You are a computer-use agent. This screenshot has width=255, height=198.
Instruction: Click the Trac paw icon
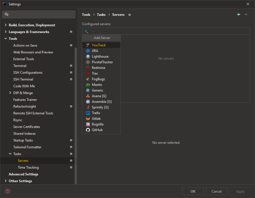point(88,73)
